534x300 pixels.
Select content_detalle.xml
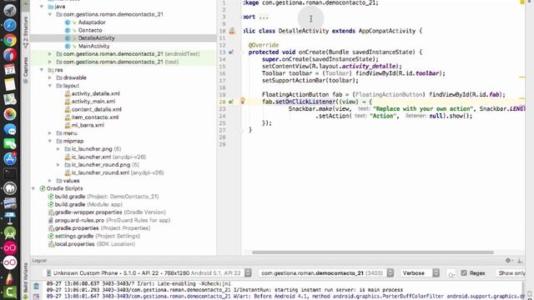tap(97, 109)
